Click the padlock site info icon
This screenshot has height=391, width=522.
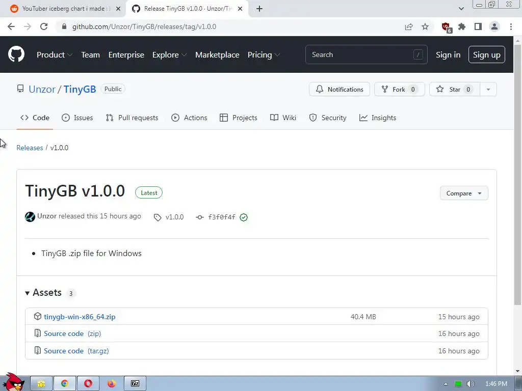click(64, 26)
